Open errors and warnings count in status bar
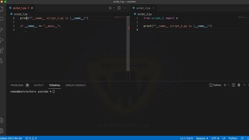 coord(31,138)
